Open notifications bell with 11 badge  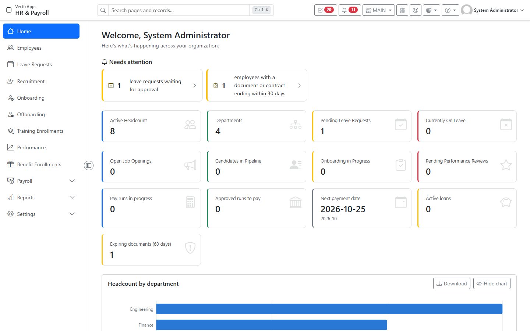350,10
